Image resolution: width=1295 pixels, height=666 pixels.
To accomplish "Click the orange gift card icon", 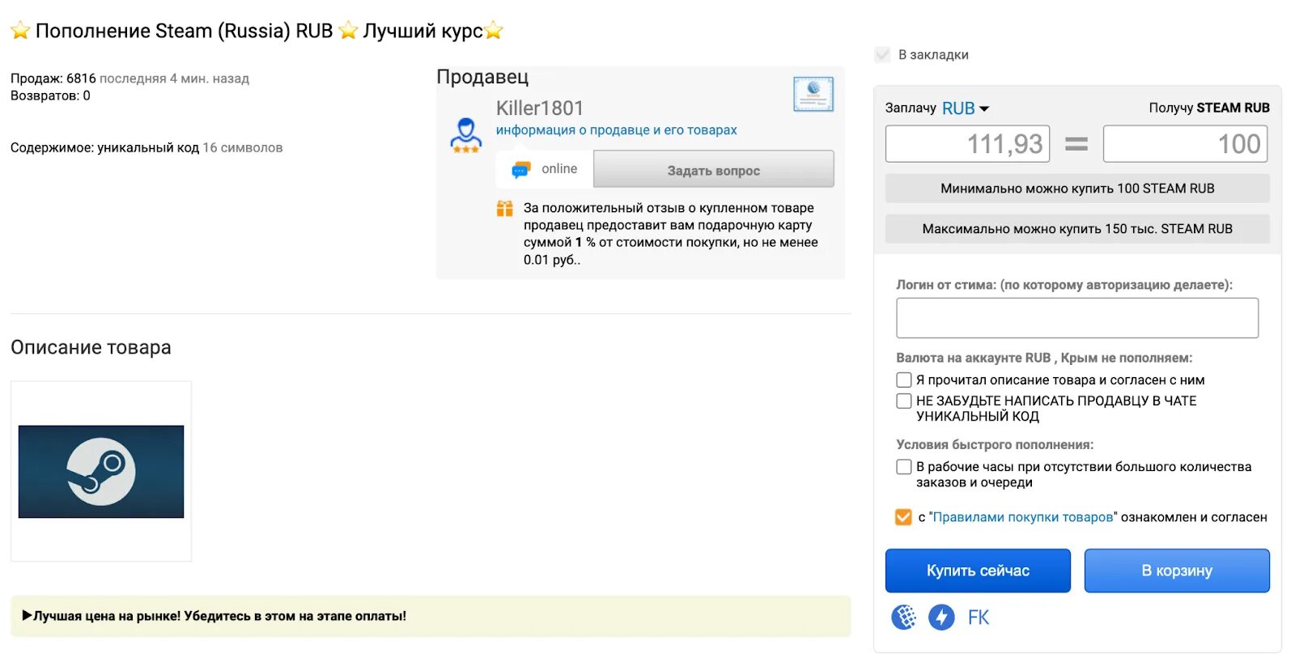I will [x=505, y=209].
